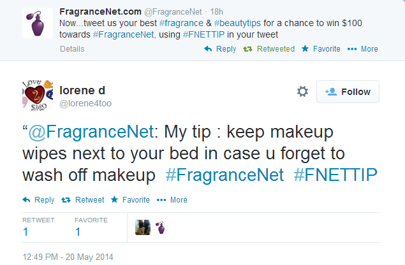Open lorene d's Love 2 Sign avatar
The height and width of the screenshot is (265, 405).
click(x=38, y=96)
